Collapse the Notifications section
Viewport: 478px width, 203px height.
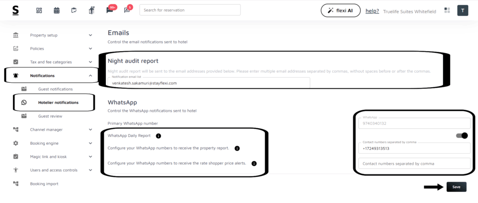[x=90, y=75]
